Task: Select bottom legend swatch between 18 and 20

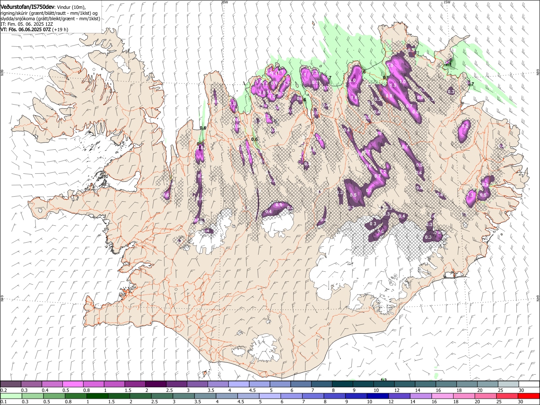Action: coord(464,396)
